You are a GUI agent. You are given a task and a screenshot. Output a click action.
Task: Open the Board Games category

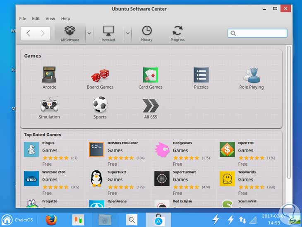(x=100, y=79)
